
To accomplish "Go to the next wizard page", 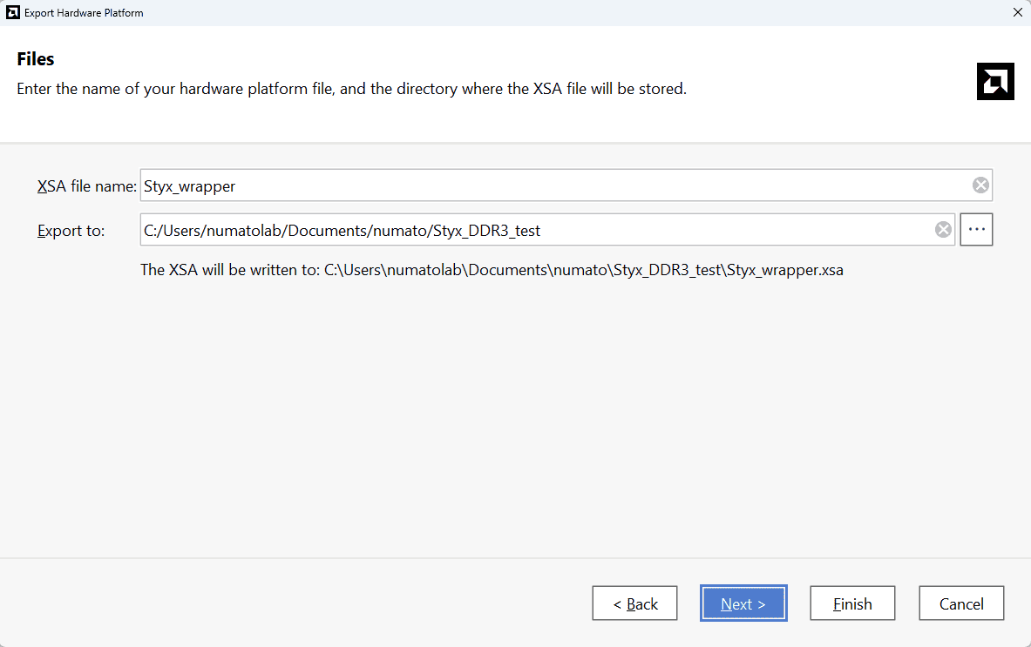I will pyautogui.click(x=743, y=603).
